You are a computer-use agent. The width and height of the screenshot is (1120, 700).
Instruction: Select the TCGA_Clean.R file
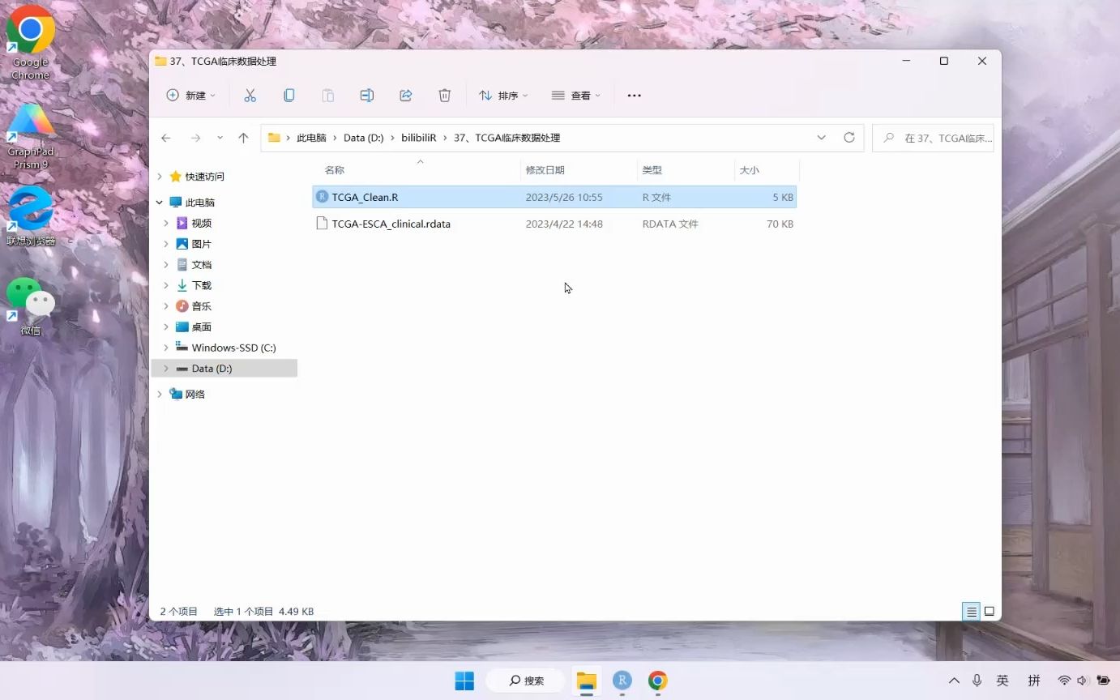click(554, 197)
